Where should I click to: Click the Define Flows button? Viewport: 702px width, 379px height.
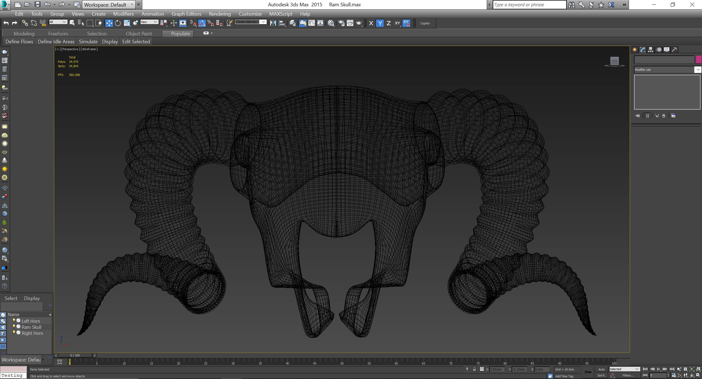19,41
